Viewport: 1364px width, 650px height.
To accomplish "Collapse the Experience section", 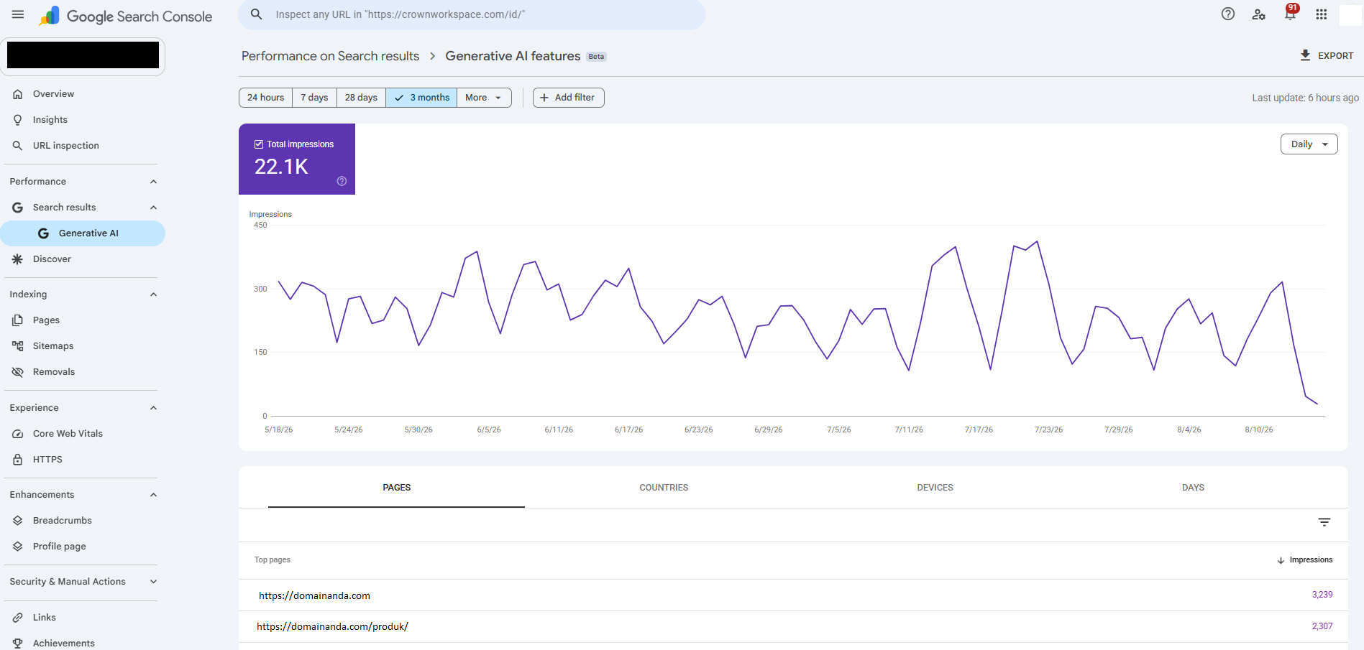I will 153,408.
